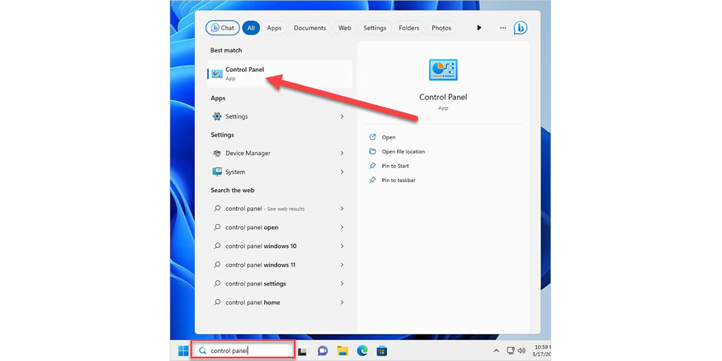
Task: Switch to the Photos filter tab
Action: [442, 28]
